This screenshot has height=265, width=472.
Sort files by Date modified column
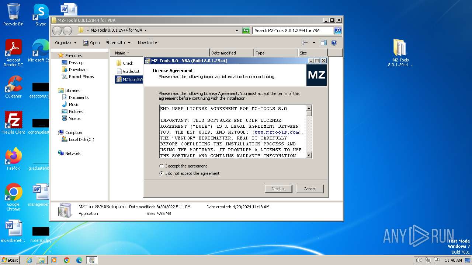click(232, 53)
